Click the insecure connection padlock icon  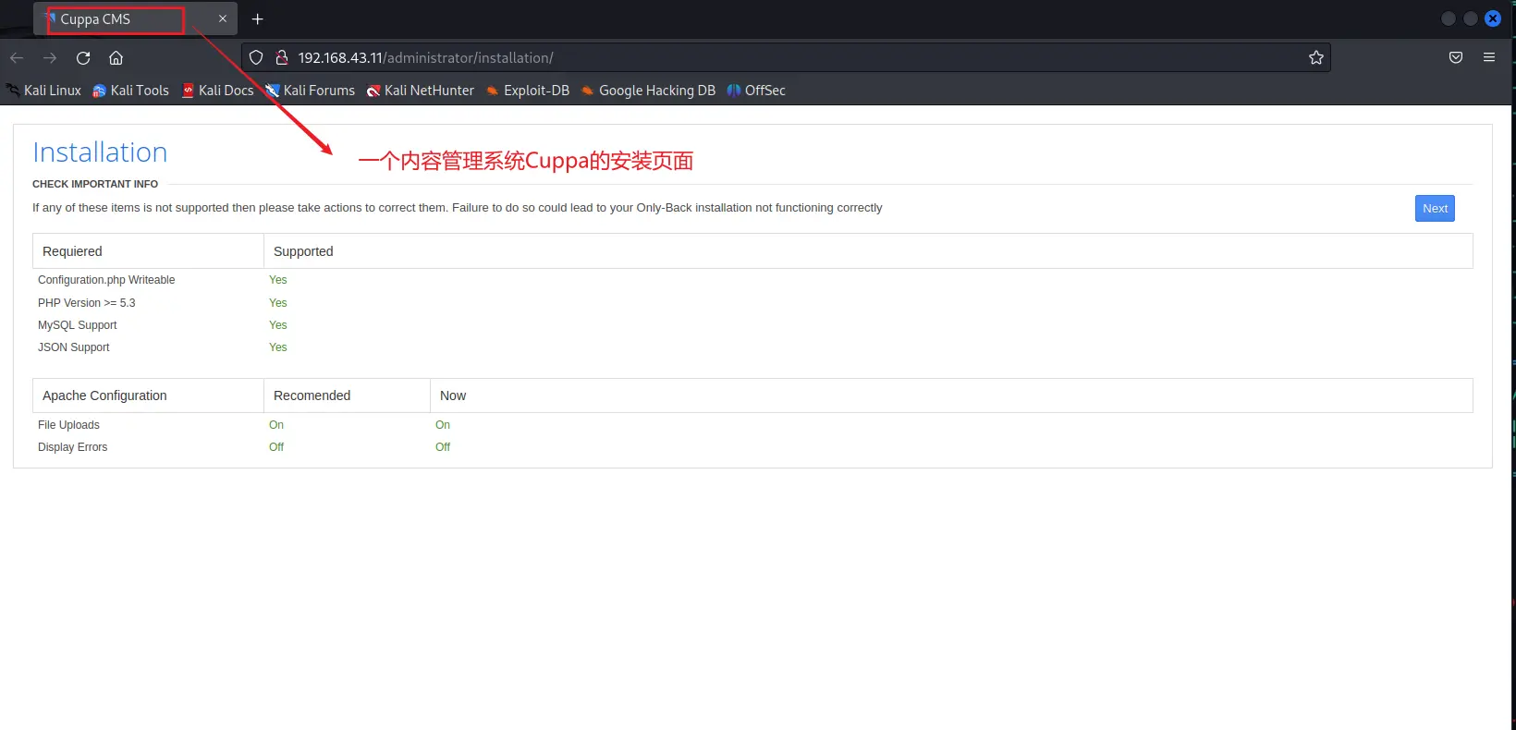[x=282, y=58]
